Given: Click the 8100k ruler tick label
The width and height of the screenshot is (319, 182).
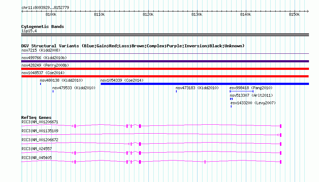Looking at the screenshot, I should pos(51,14).
